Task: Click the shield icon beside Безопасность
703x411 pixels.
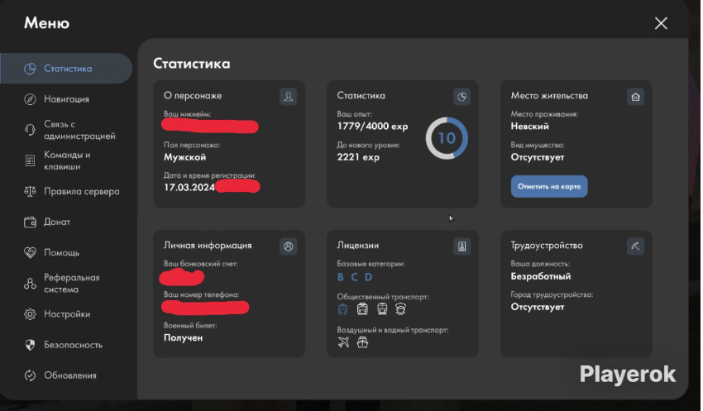Action: [30, 345]
